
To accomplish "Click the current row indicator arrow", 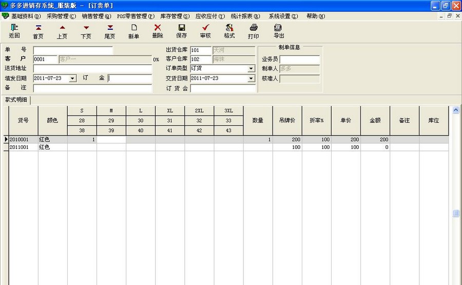I will pyautogui.click(x=6, y=139).
